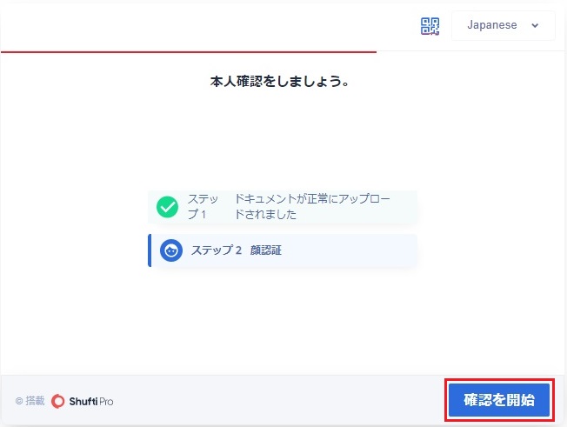Expand the Japanese language dropdown

point(503,25)
